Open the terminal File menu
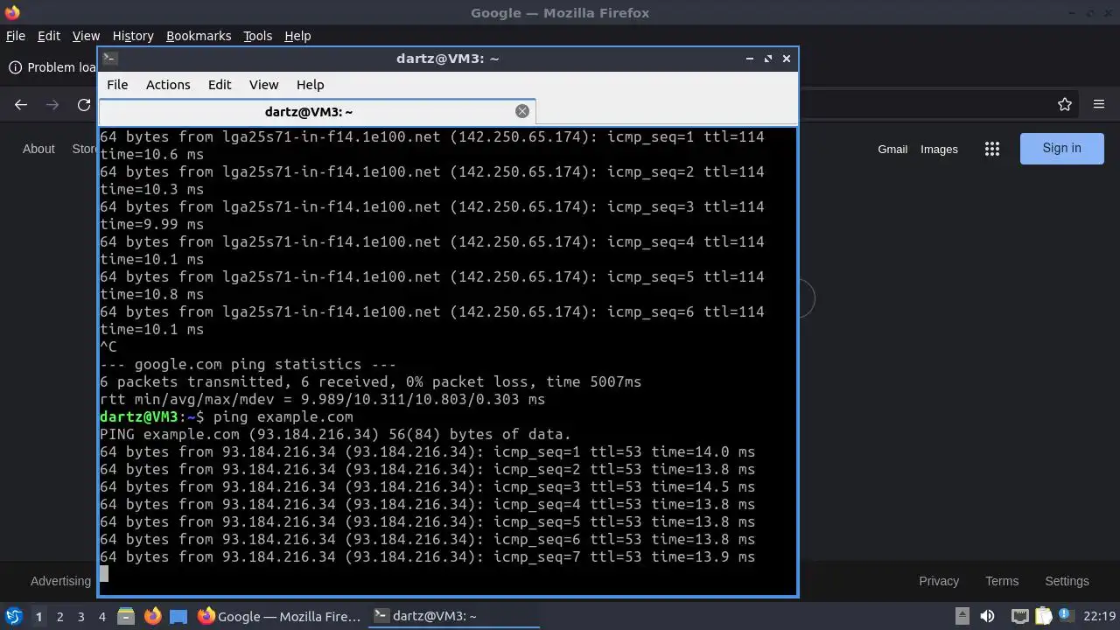 117,85
